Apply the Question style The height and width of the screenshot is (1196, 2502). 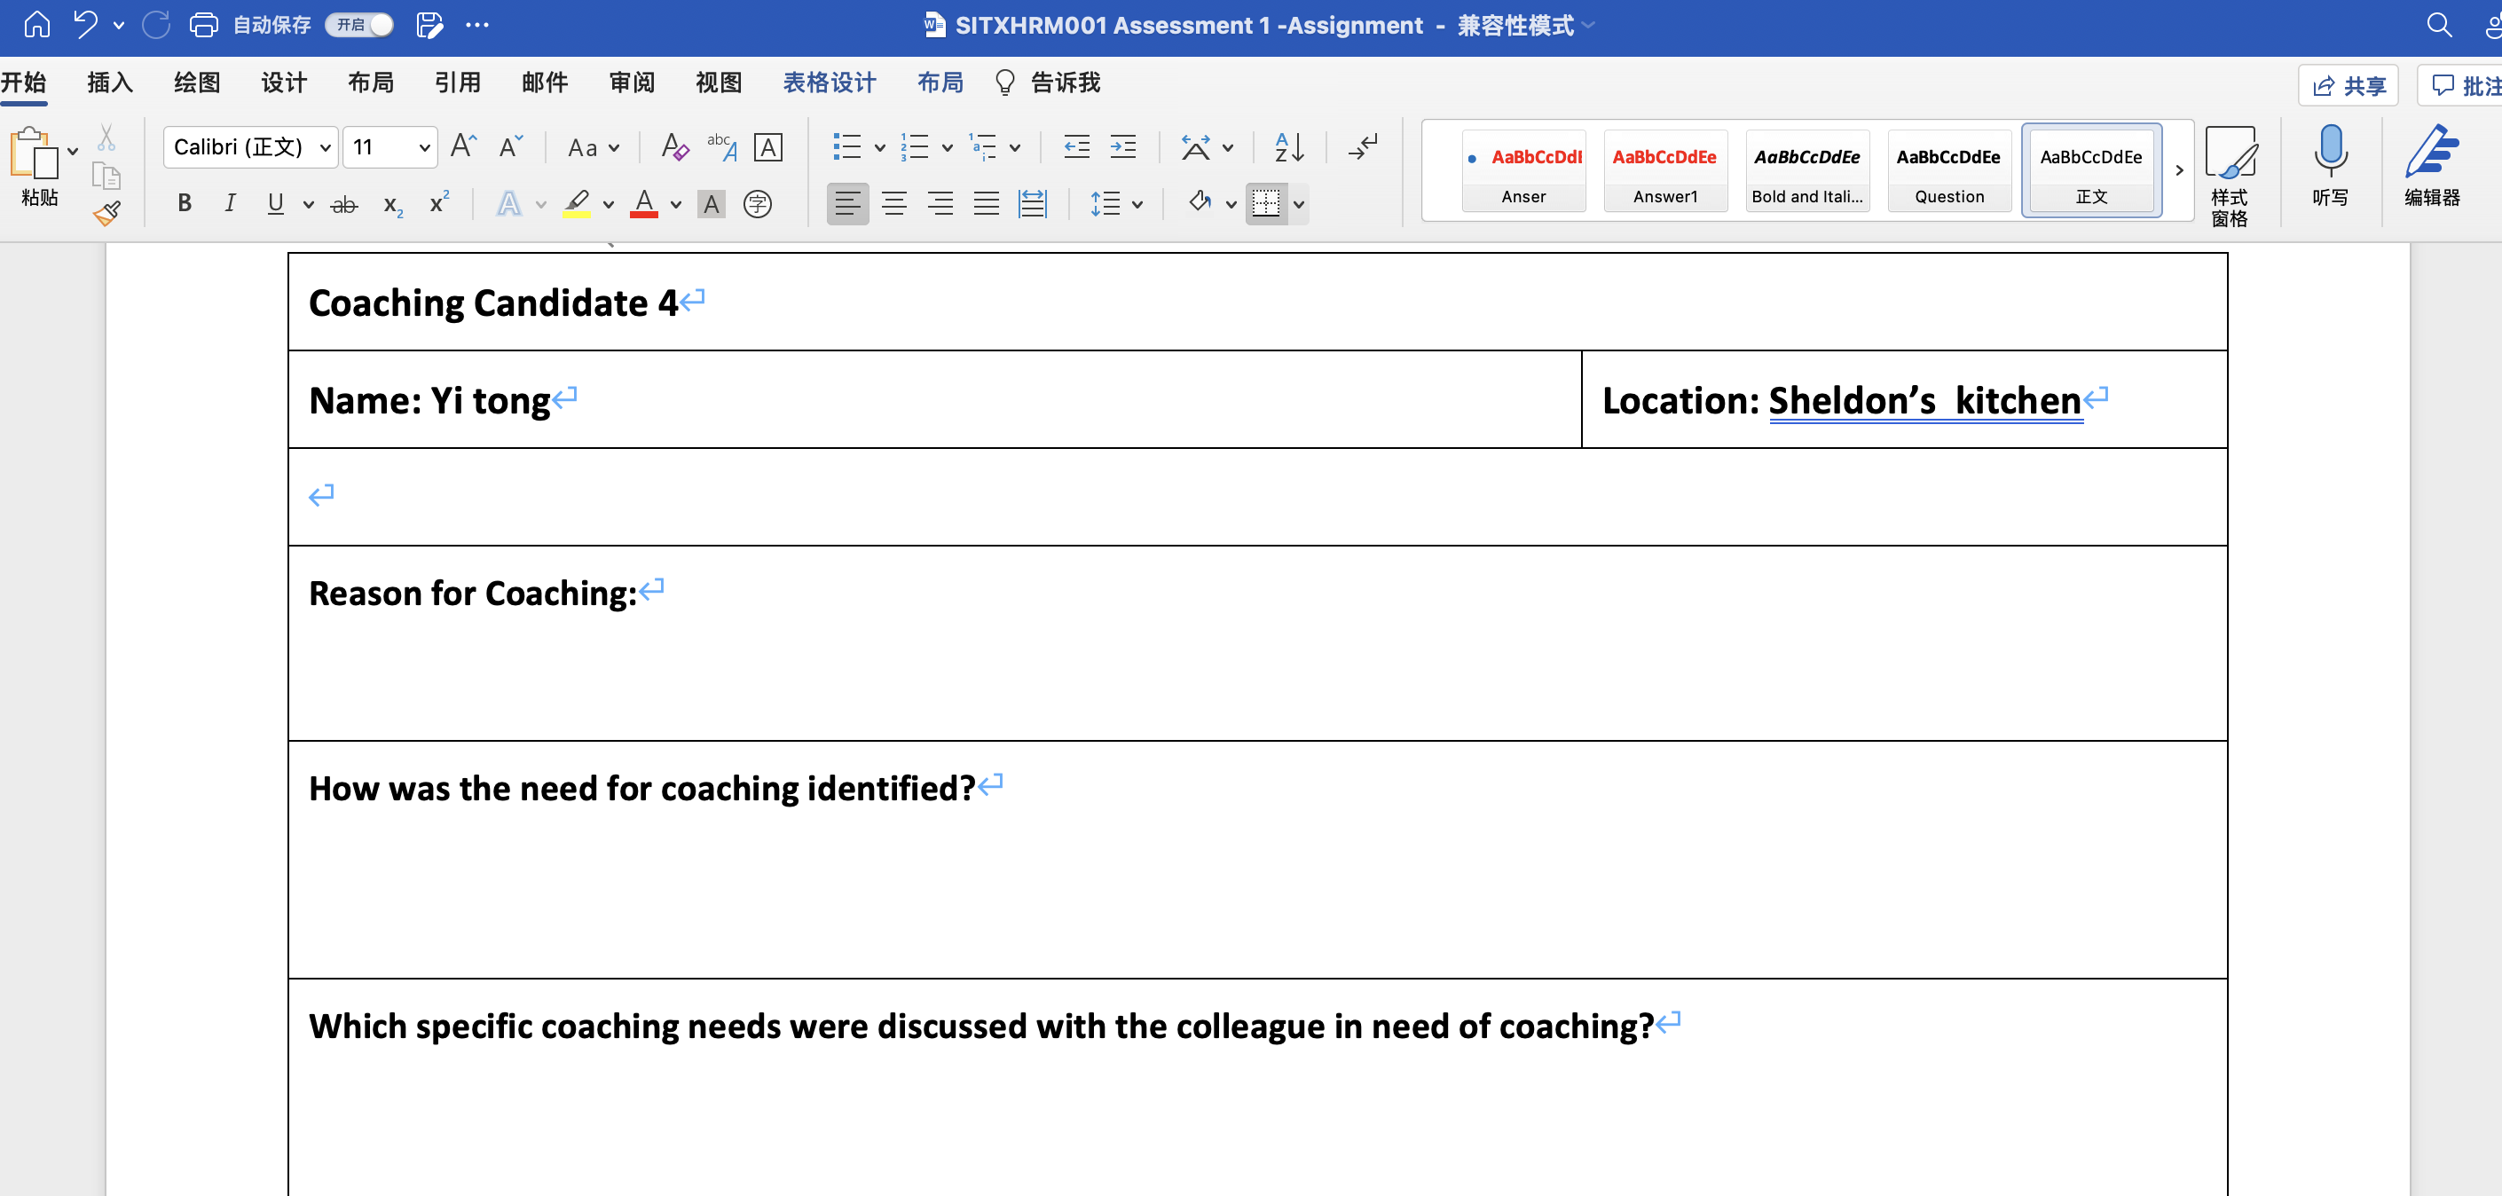pyautogui.click(x=1948, y=170)
